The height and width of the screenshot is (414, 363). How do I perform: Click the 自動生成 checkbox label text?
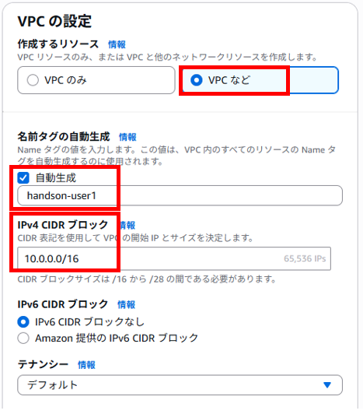(56, 178)
